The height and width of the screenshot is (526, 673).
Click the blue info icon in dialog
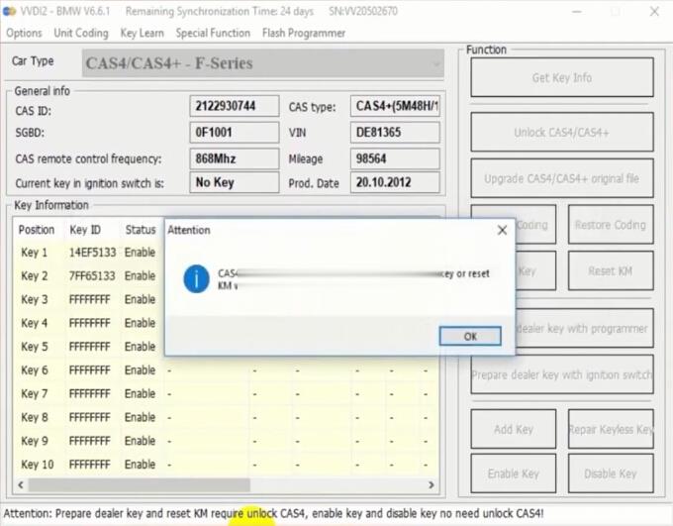(x=196, y=279)
